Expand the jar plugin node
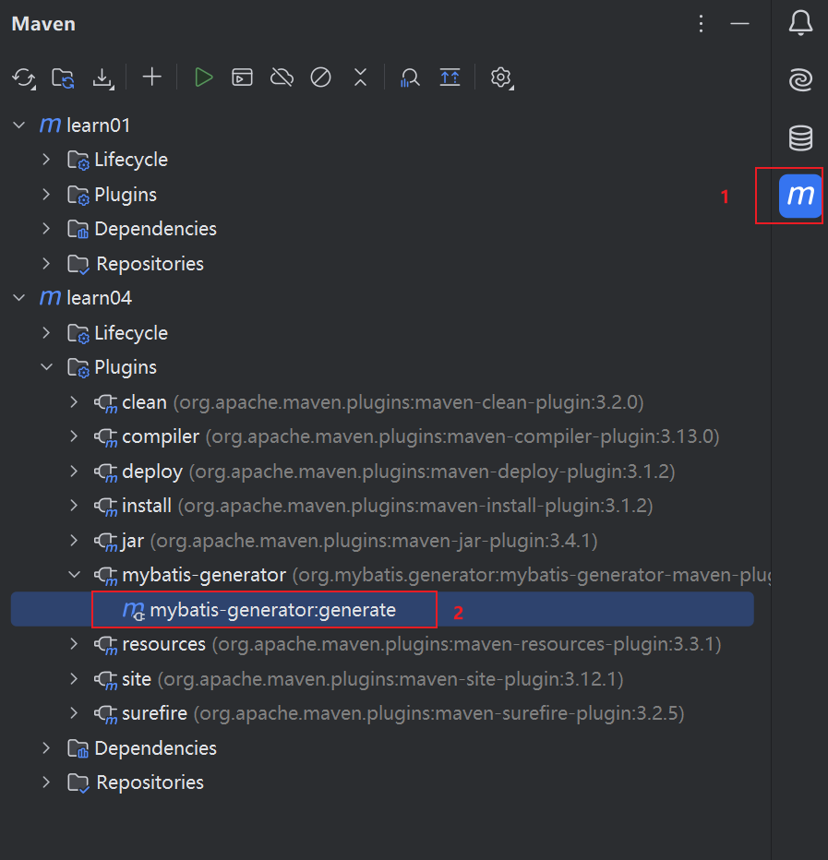 click(74, 540)
